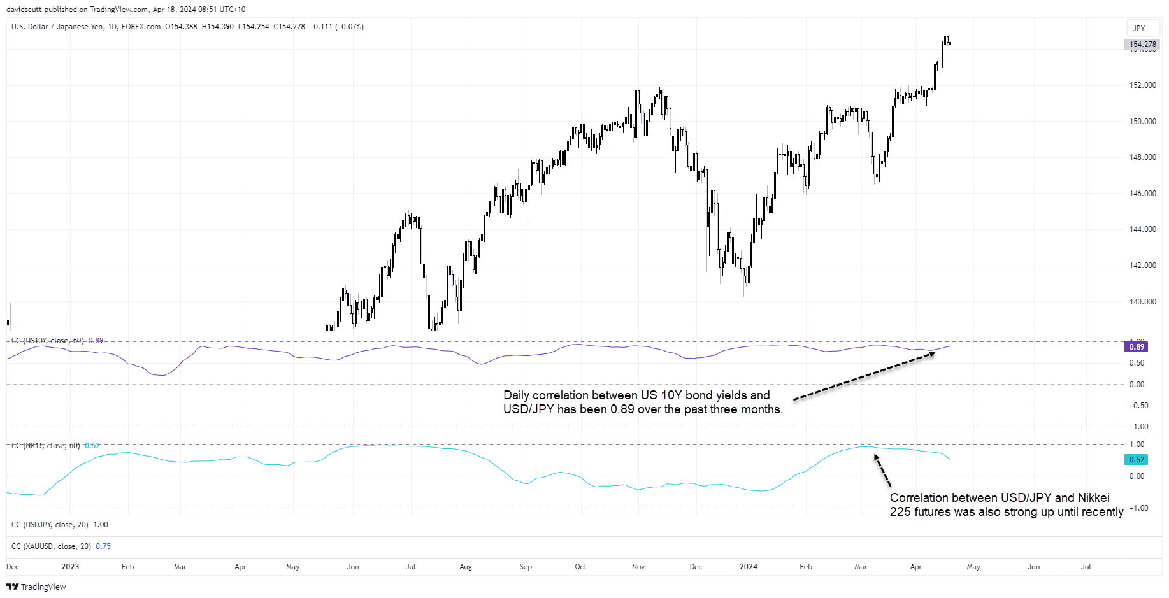
Task: Click the cyan 0.52 correlation value tag
Action: point(1137,460)
